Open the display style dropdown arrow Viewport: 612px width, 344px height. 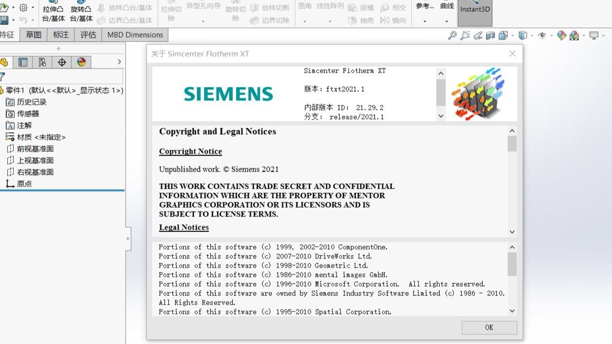512,35
